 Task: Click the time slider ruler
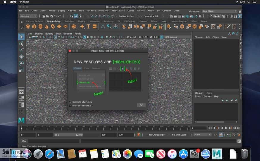105,128
